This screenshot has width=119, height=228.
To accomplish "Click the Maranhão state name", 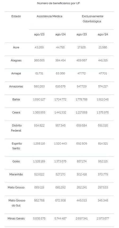I will point(16,174).
